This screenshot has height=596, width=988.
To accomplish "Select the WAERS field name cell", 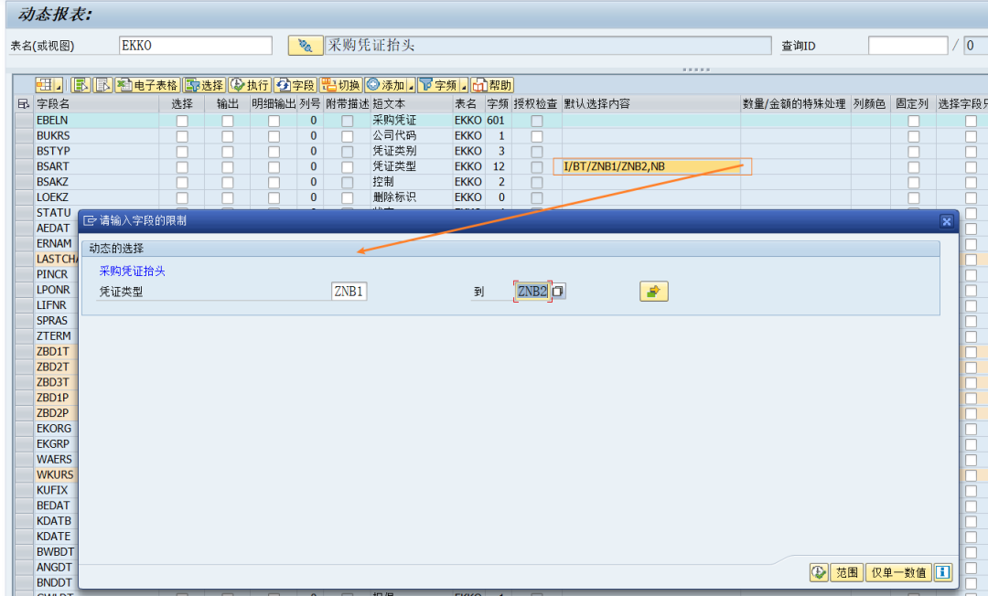I will coord(56,460).
